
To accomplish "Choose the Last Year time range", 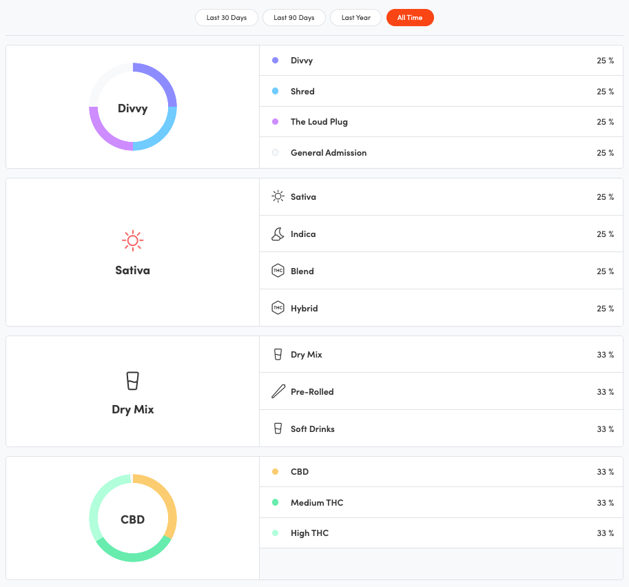I will [x=355, y=17].
